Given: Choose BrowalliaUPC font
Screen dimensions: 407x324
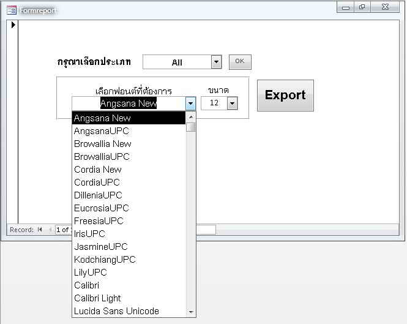Looking at the screenshot, I should click(x=129, y=157).
